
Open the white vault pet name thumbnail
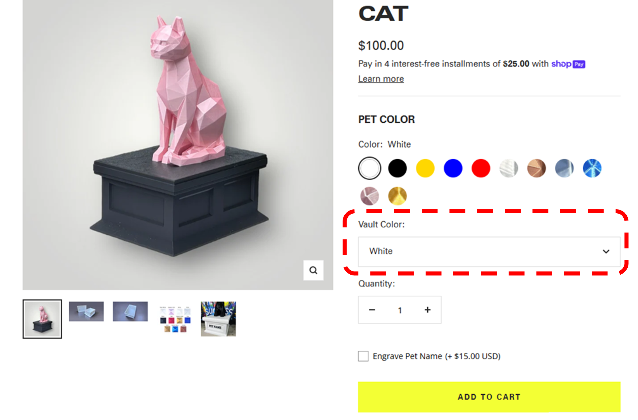[x=218, y=319]
